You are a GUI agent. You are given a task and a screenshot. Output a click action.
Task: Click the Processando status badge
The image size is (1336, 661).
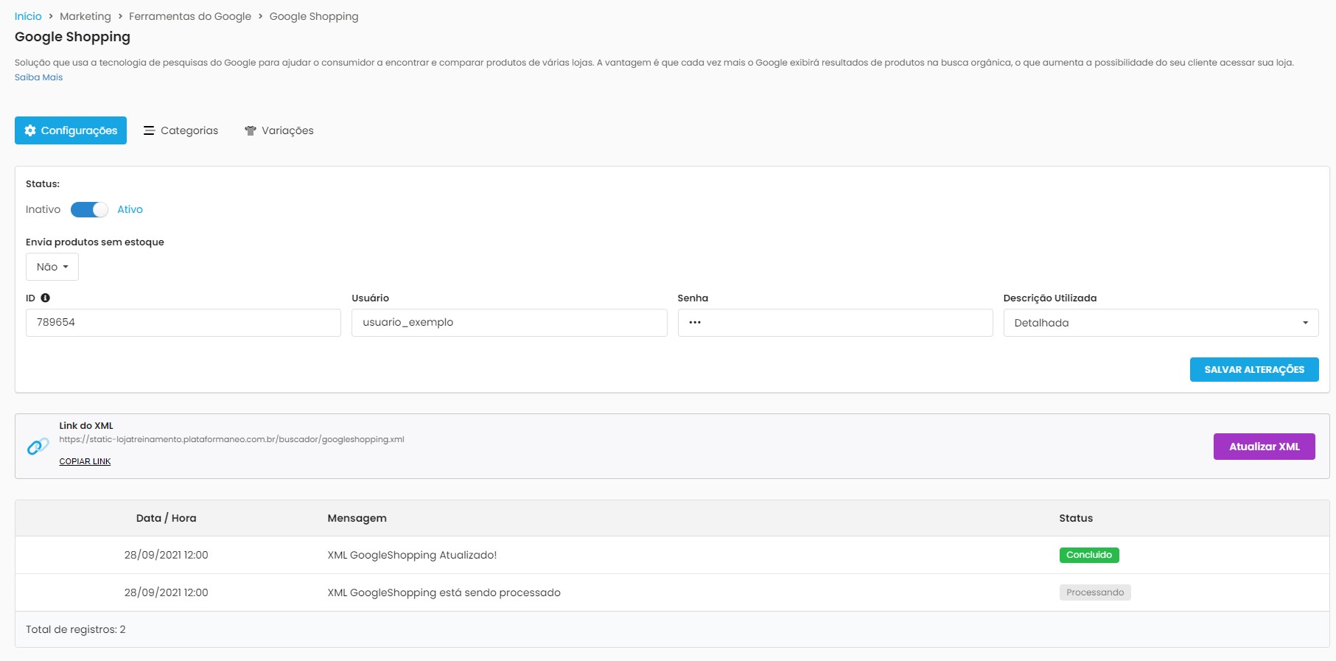(x=1095, y=592)
